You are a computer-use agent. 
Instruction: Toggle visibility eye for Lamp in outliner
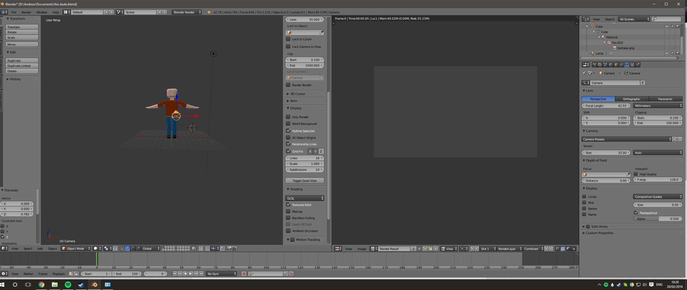coord(667,53)
